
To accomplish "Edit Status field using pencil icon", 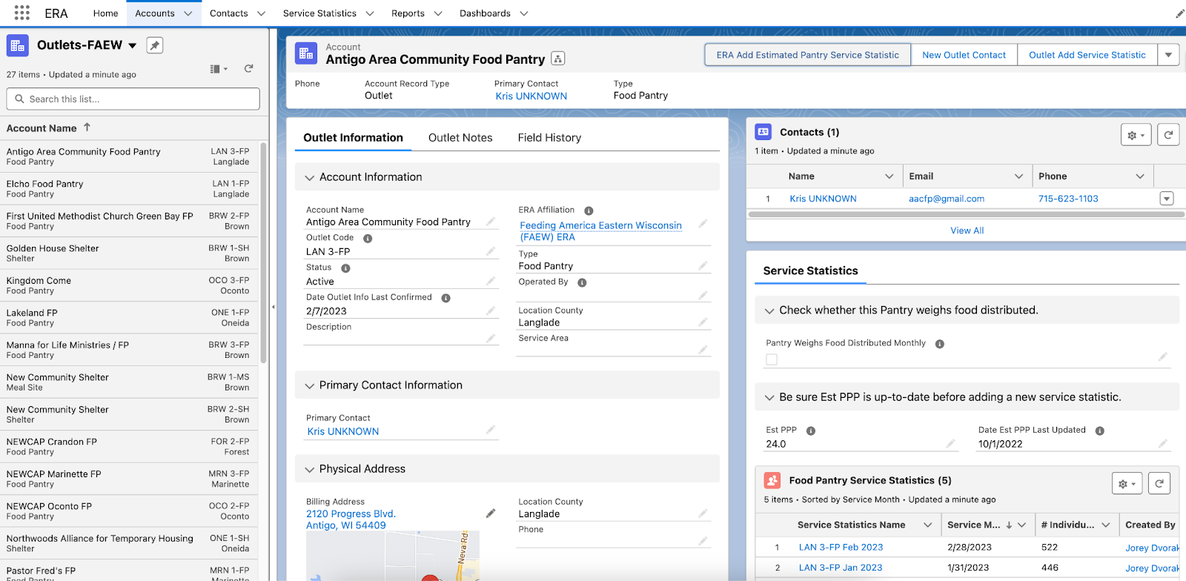I will point(491,282).
